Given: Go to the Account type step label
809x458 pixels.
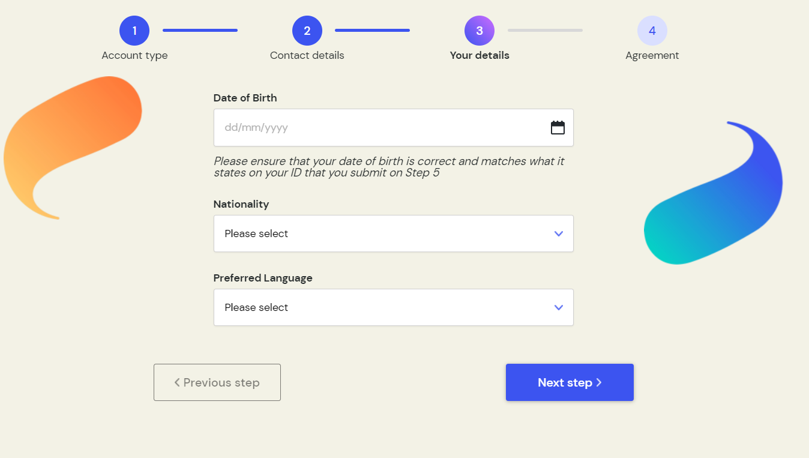Looking at the screenshot, I should [134, 55].
